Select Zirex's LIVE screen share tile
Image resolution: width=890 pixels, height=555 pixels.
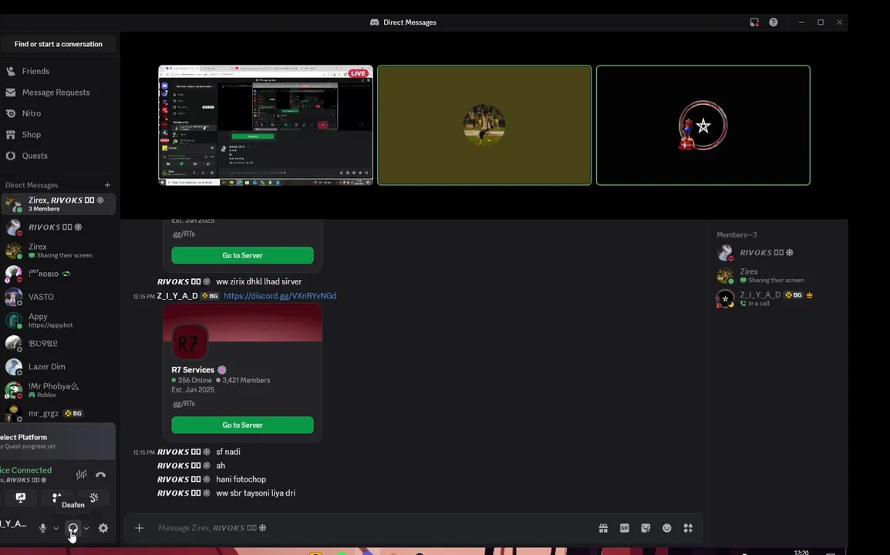click(265, 126)
